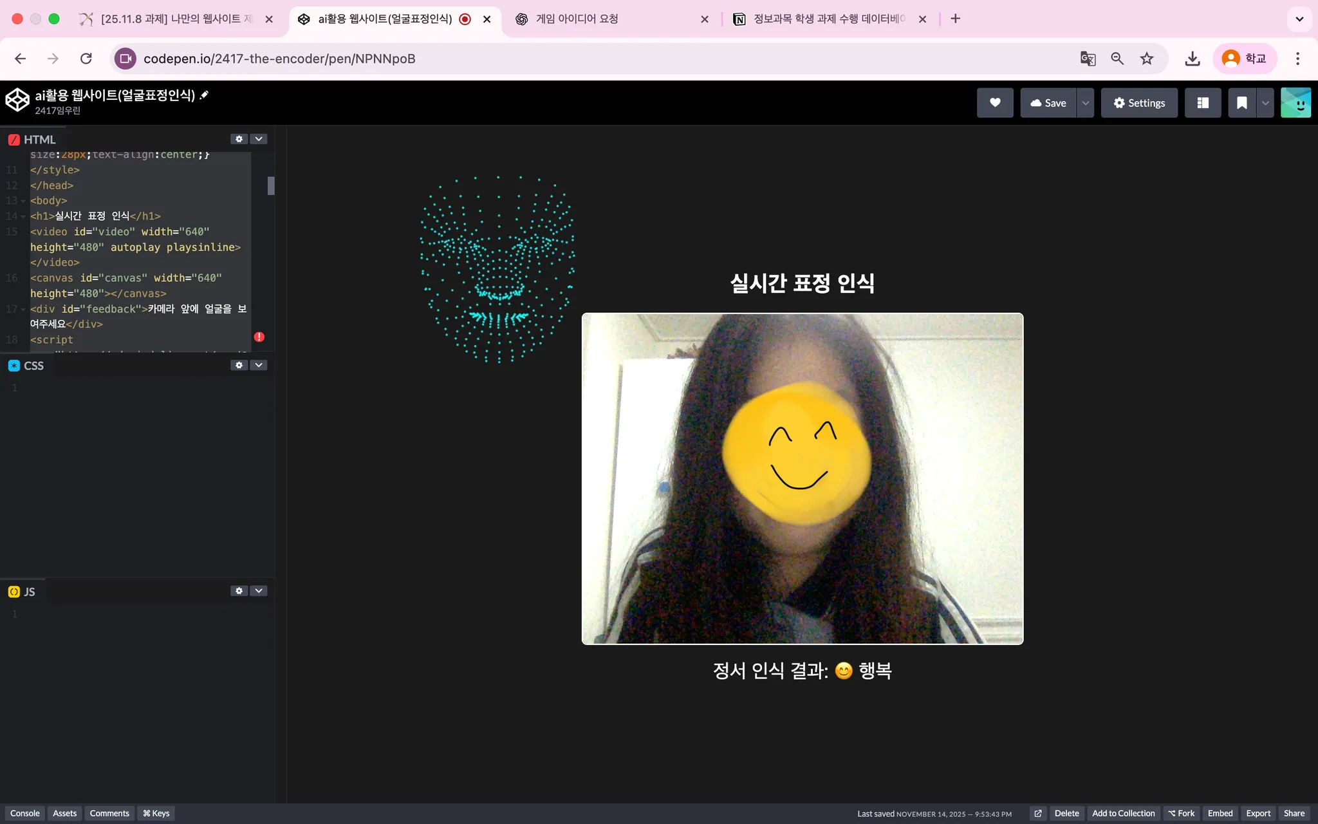The width and height of the screenshot is (1318, 824).
Task: Bookmark page with the star icon
Action: click(x=1147, y=59)
